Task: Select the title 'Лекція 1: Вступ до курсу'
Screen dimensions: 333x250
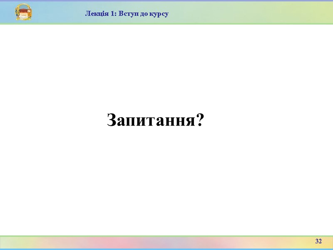Action: click(x=127, y=14)
